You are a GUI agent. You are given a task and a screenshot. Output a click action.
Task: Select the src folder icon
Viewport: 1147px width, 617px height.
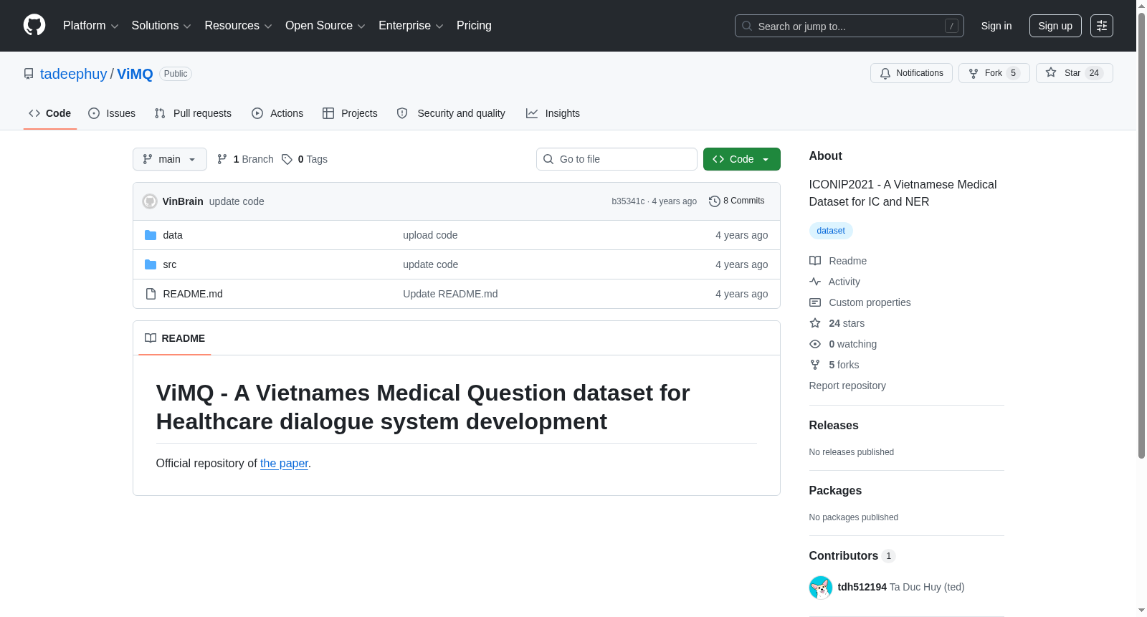tap(151, 264)
